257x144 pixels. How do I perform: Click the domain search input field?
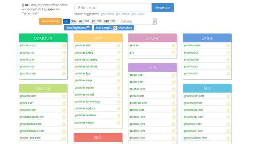(x=113, y=7)
